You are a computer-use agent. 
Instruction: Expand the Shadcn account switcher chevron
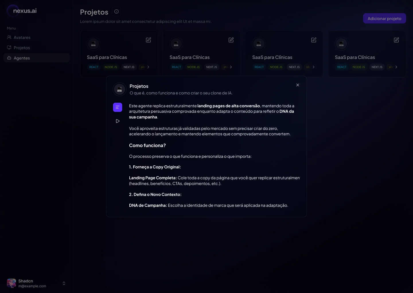point(64,283)
